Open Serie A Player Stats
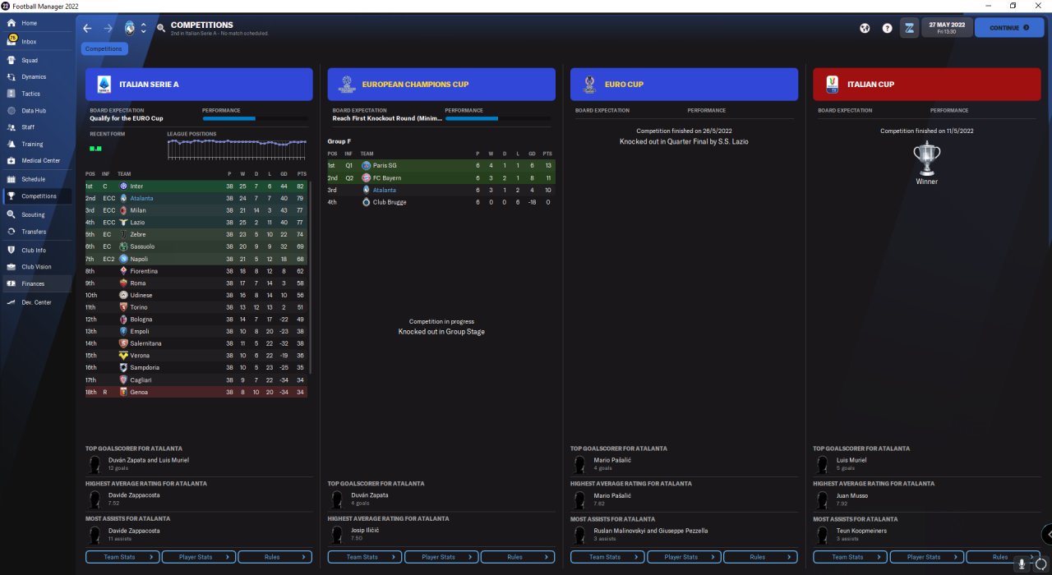This screenshot has width=1052, height=575. coord(199,557)
